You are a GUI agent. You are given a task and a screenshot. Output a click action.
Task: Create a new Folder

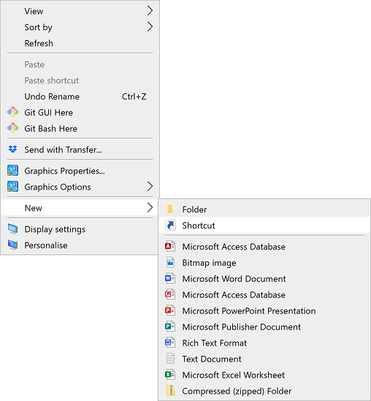click(x=264, y=209)
